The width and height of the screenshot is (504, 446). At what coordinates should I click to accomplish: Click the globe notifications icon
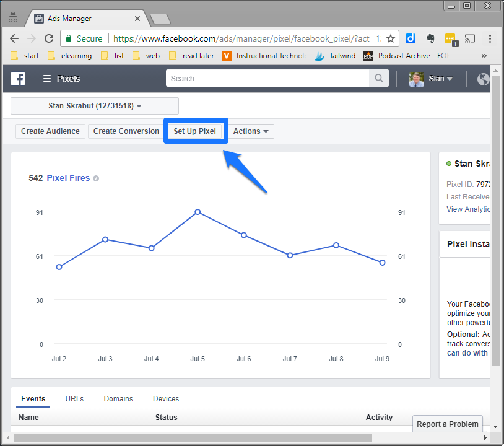(483, 79)
